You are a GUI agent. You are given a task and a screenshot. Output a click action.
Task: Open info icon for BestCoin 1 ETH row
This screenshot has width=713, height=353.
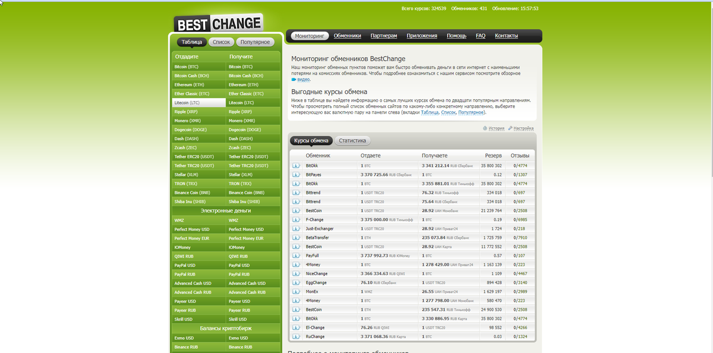point(296,310)
